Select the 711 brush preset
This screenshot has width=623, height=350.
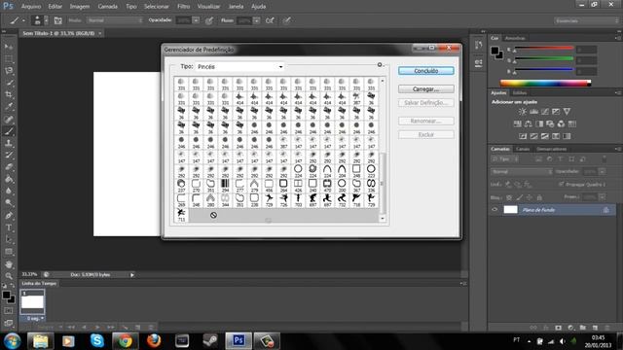(181, 215)
